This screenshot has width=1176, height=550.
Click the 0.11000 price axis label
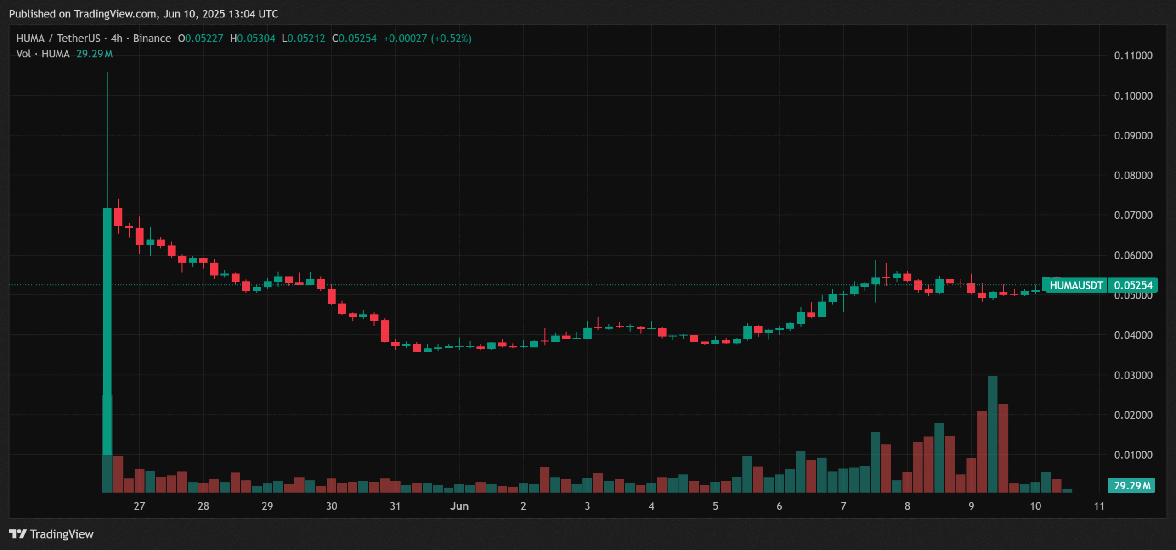point(1133,56)
